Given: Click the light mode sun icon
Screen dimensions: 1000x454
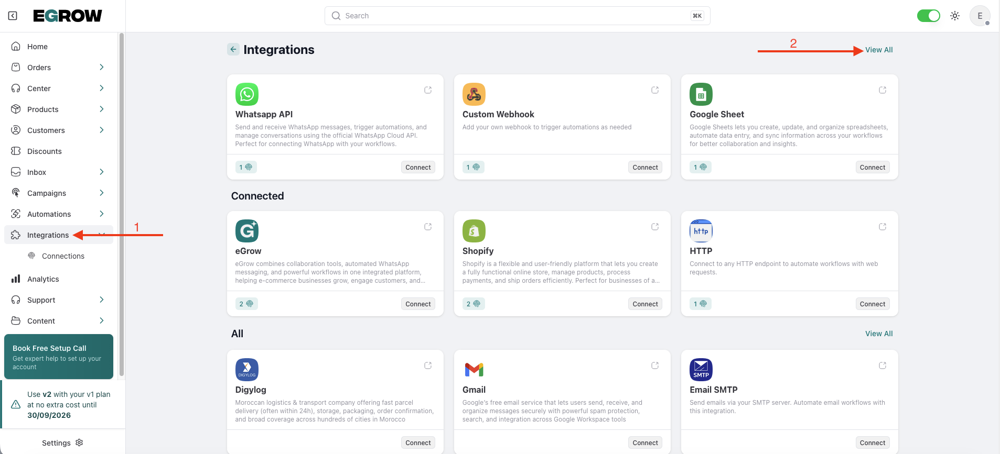Looking at the screenshot, I should click(x=955, y=16).
